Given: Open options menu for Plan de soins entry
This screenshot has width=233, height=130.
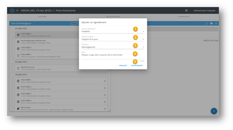Looking at the screenshot, I should pyautogui.click(x=105, y=109).
